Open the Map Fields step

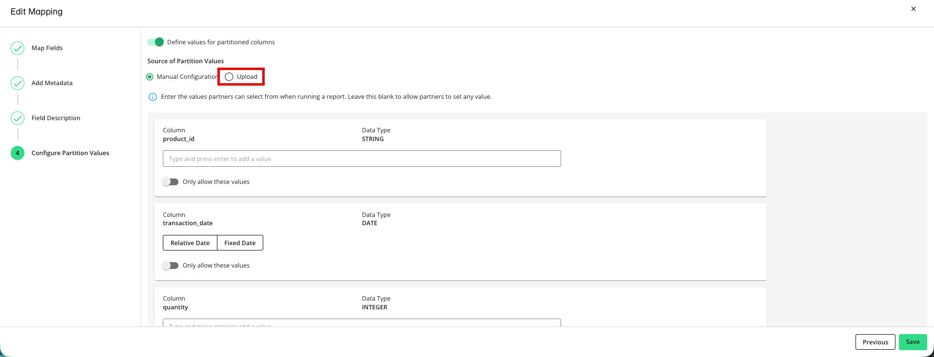point(47,48)
